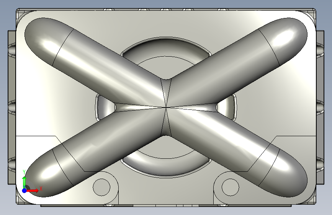Image resolution: width=332 pixels, height=215 pixels.
Task: Select the left circular hole near the bottom edge
Action: (101, 187)
